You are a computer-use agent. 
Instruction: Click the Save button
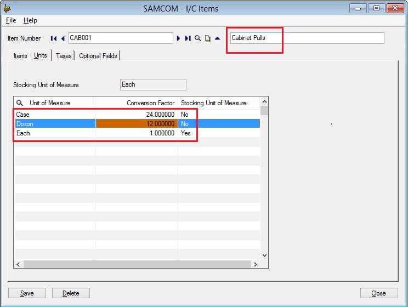[x=27, y=293]
